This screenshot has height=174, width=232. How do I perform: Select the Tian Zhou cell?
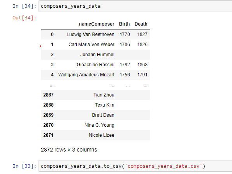coord(104,95)
